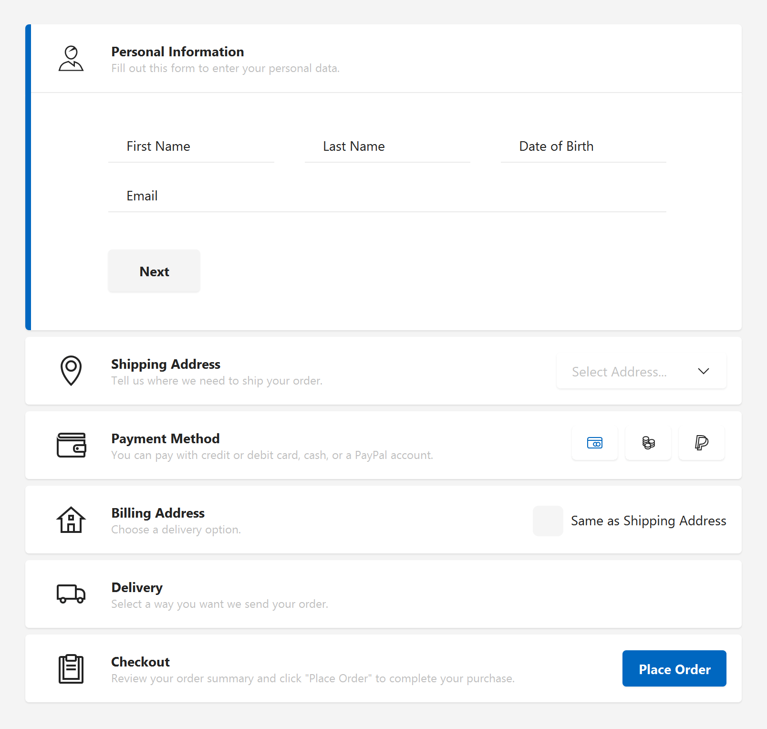The image size is (767, 729).
Task: Select the credit card payment option
Action: pos(595,443)
